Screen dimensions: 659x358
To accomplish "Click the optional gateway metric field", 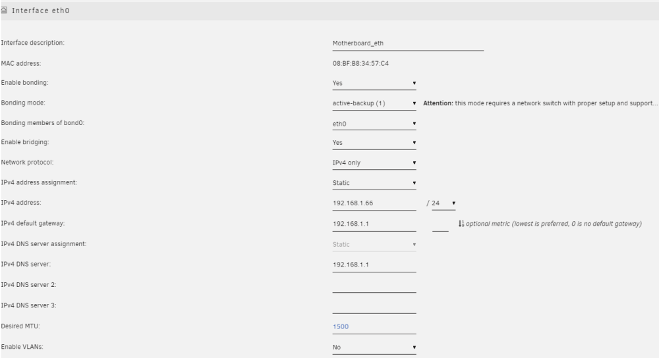I will [440, 224].
